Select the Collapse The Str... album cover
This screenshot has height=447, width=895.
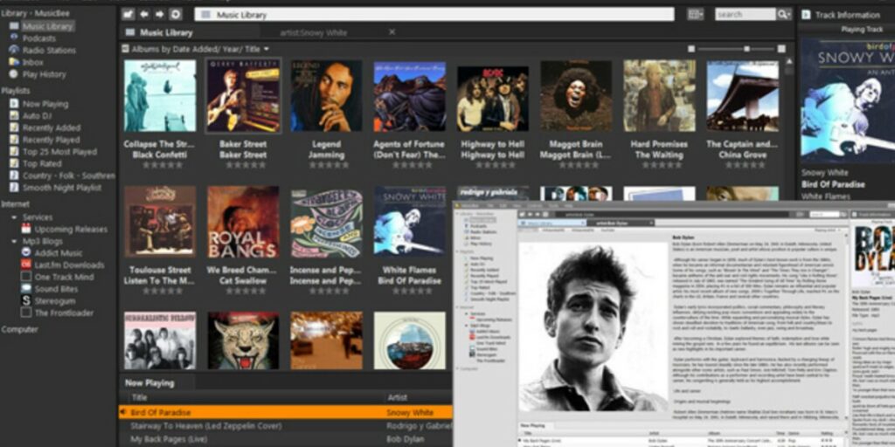coord(160,95)
